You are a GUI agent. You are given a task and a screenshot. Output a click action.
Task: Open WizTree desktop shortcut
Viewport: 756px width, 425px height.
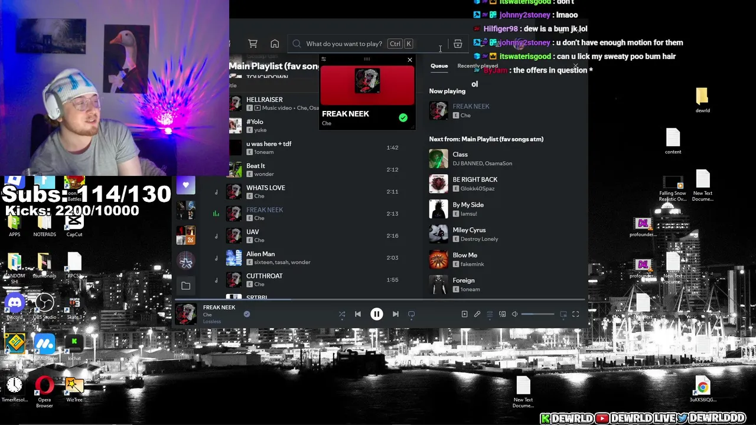[74, 390]
